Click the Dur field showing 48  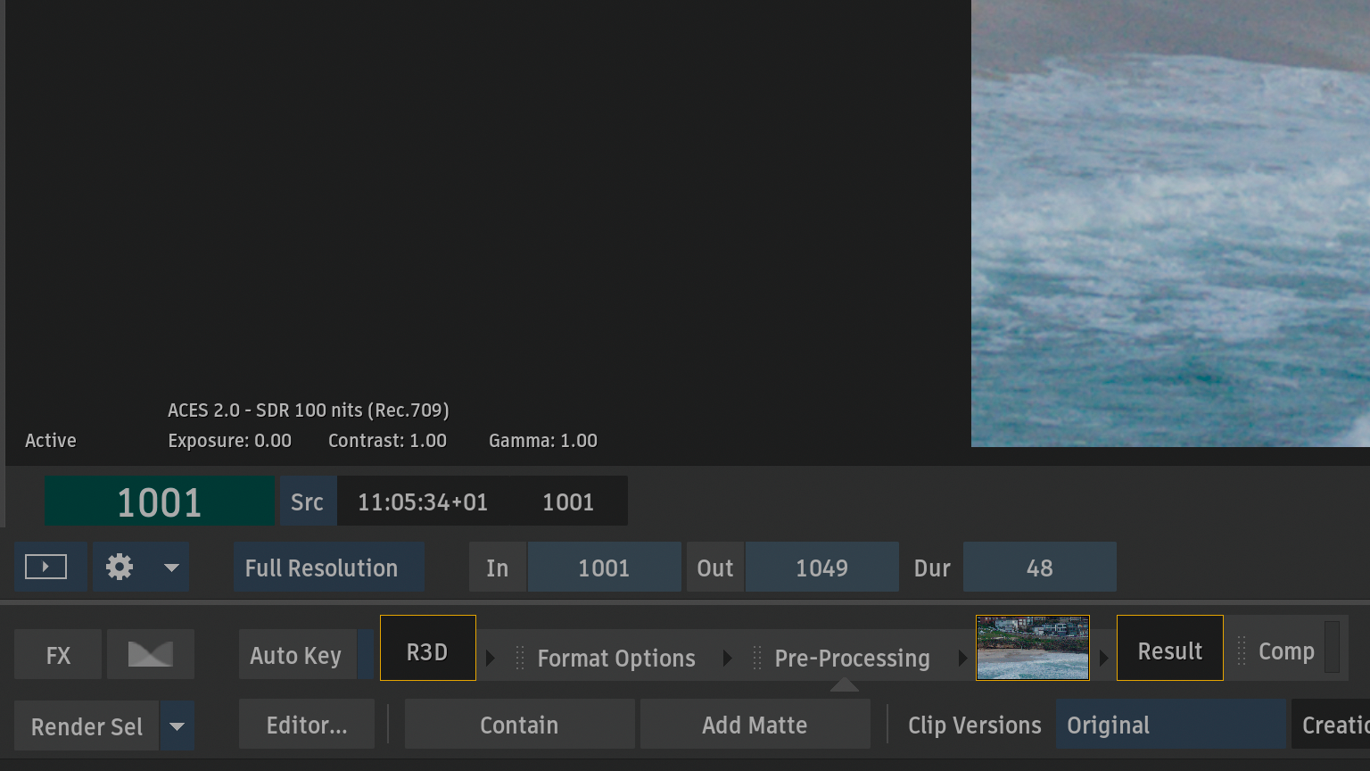(x=1039, y=568)
